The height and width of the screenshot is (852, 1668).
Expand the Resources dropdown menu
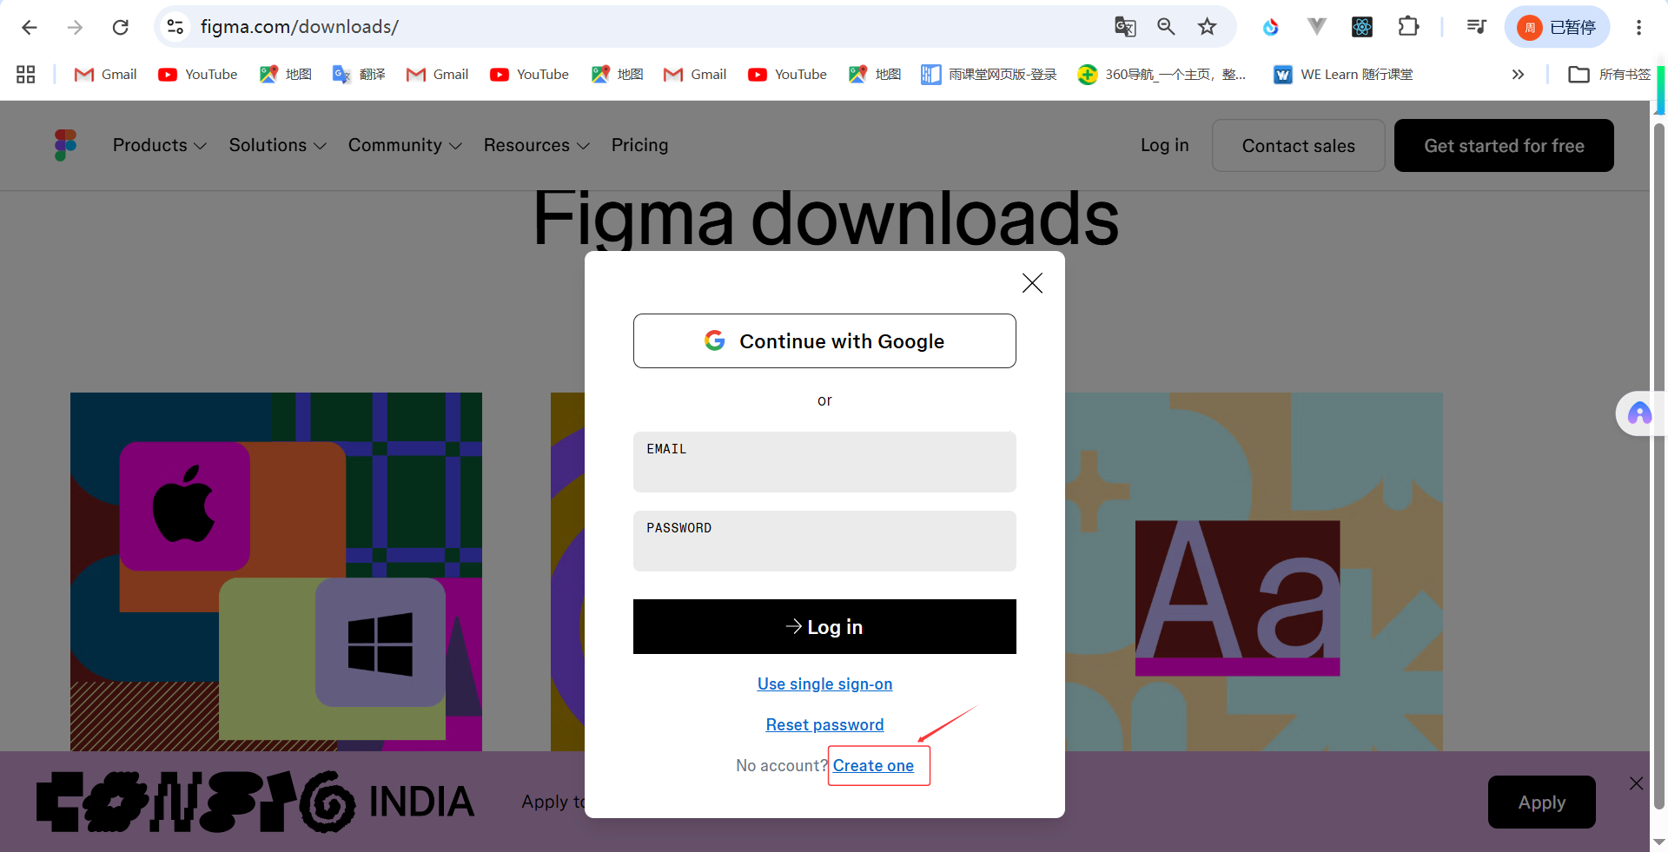(x=536, y=145)
